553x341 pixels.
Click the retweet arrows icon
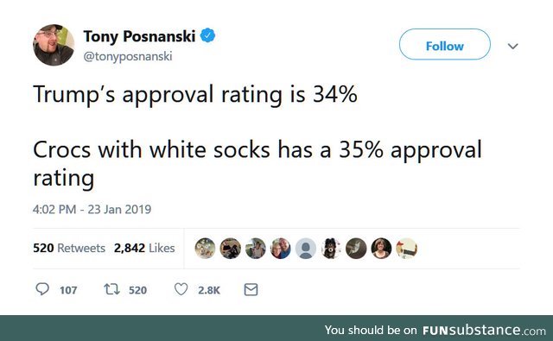pyautogui.click(x=111, y=289)
